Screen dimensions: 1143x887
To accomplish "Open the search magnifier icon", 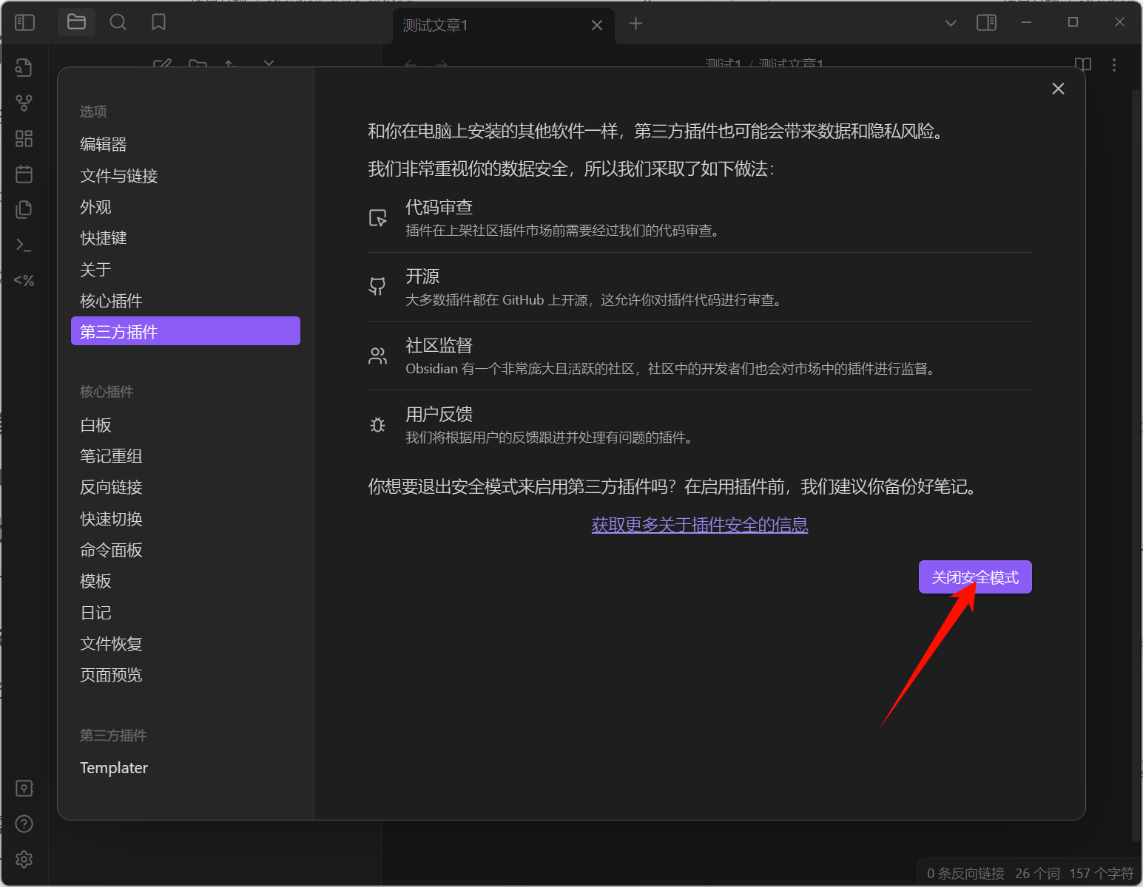I will click(118, 22).
